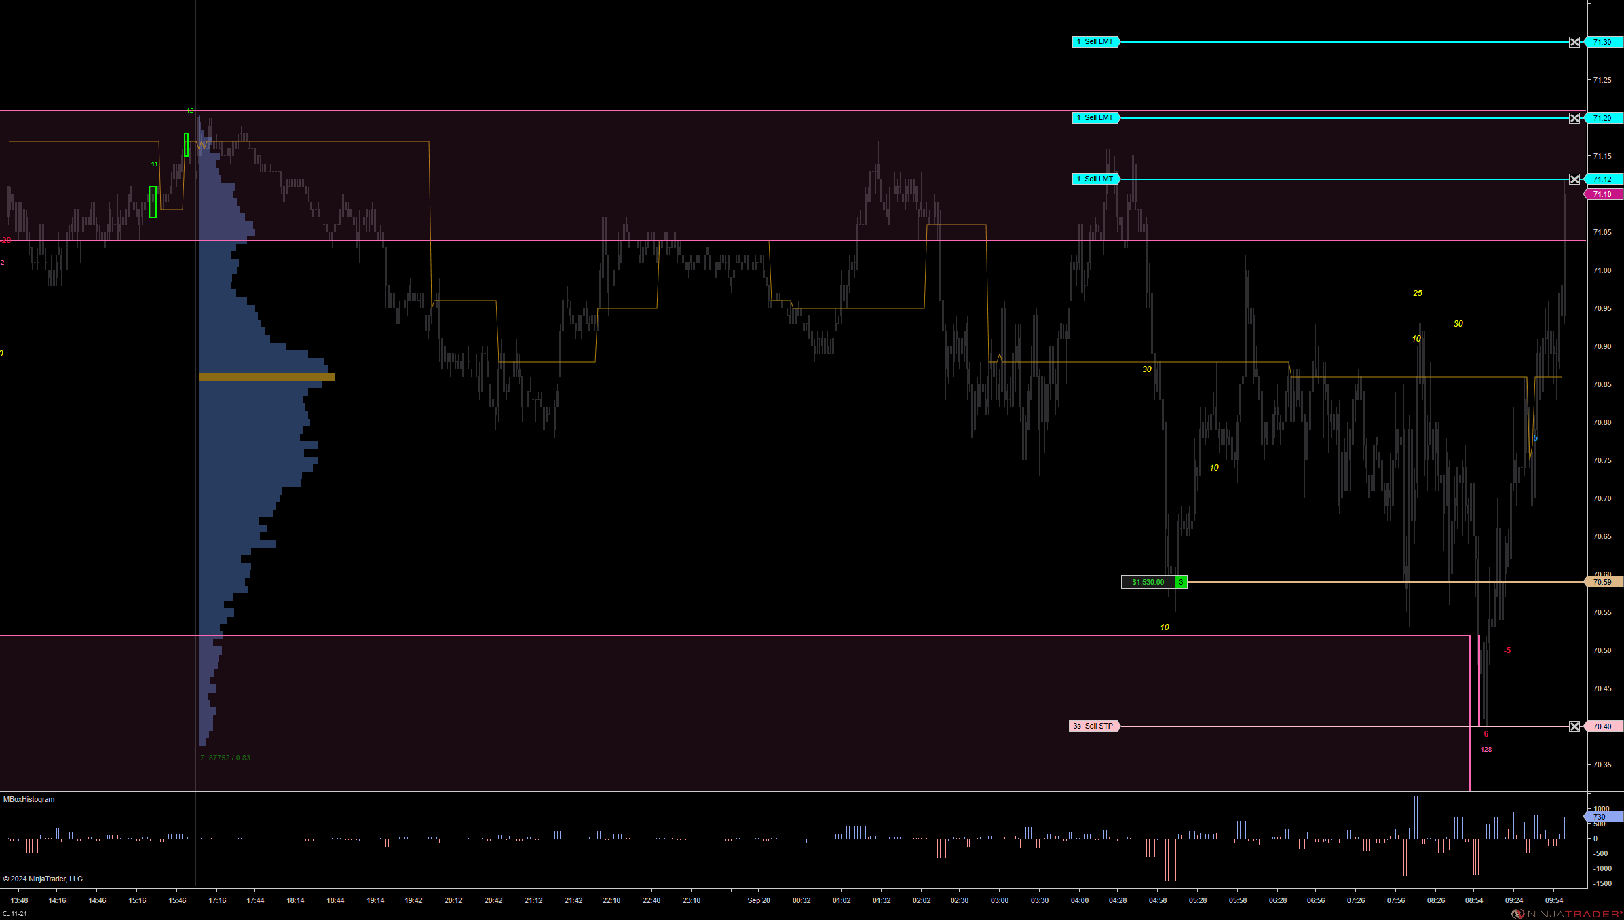Cancel the Sell STP order at 70.40
Image resolution: width=1624 pixels, height=920 pixels.
coord(1574,726)
